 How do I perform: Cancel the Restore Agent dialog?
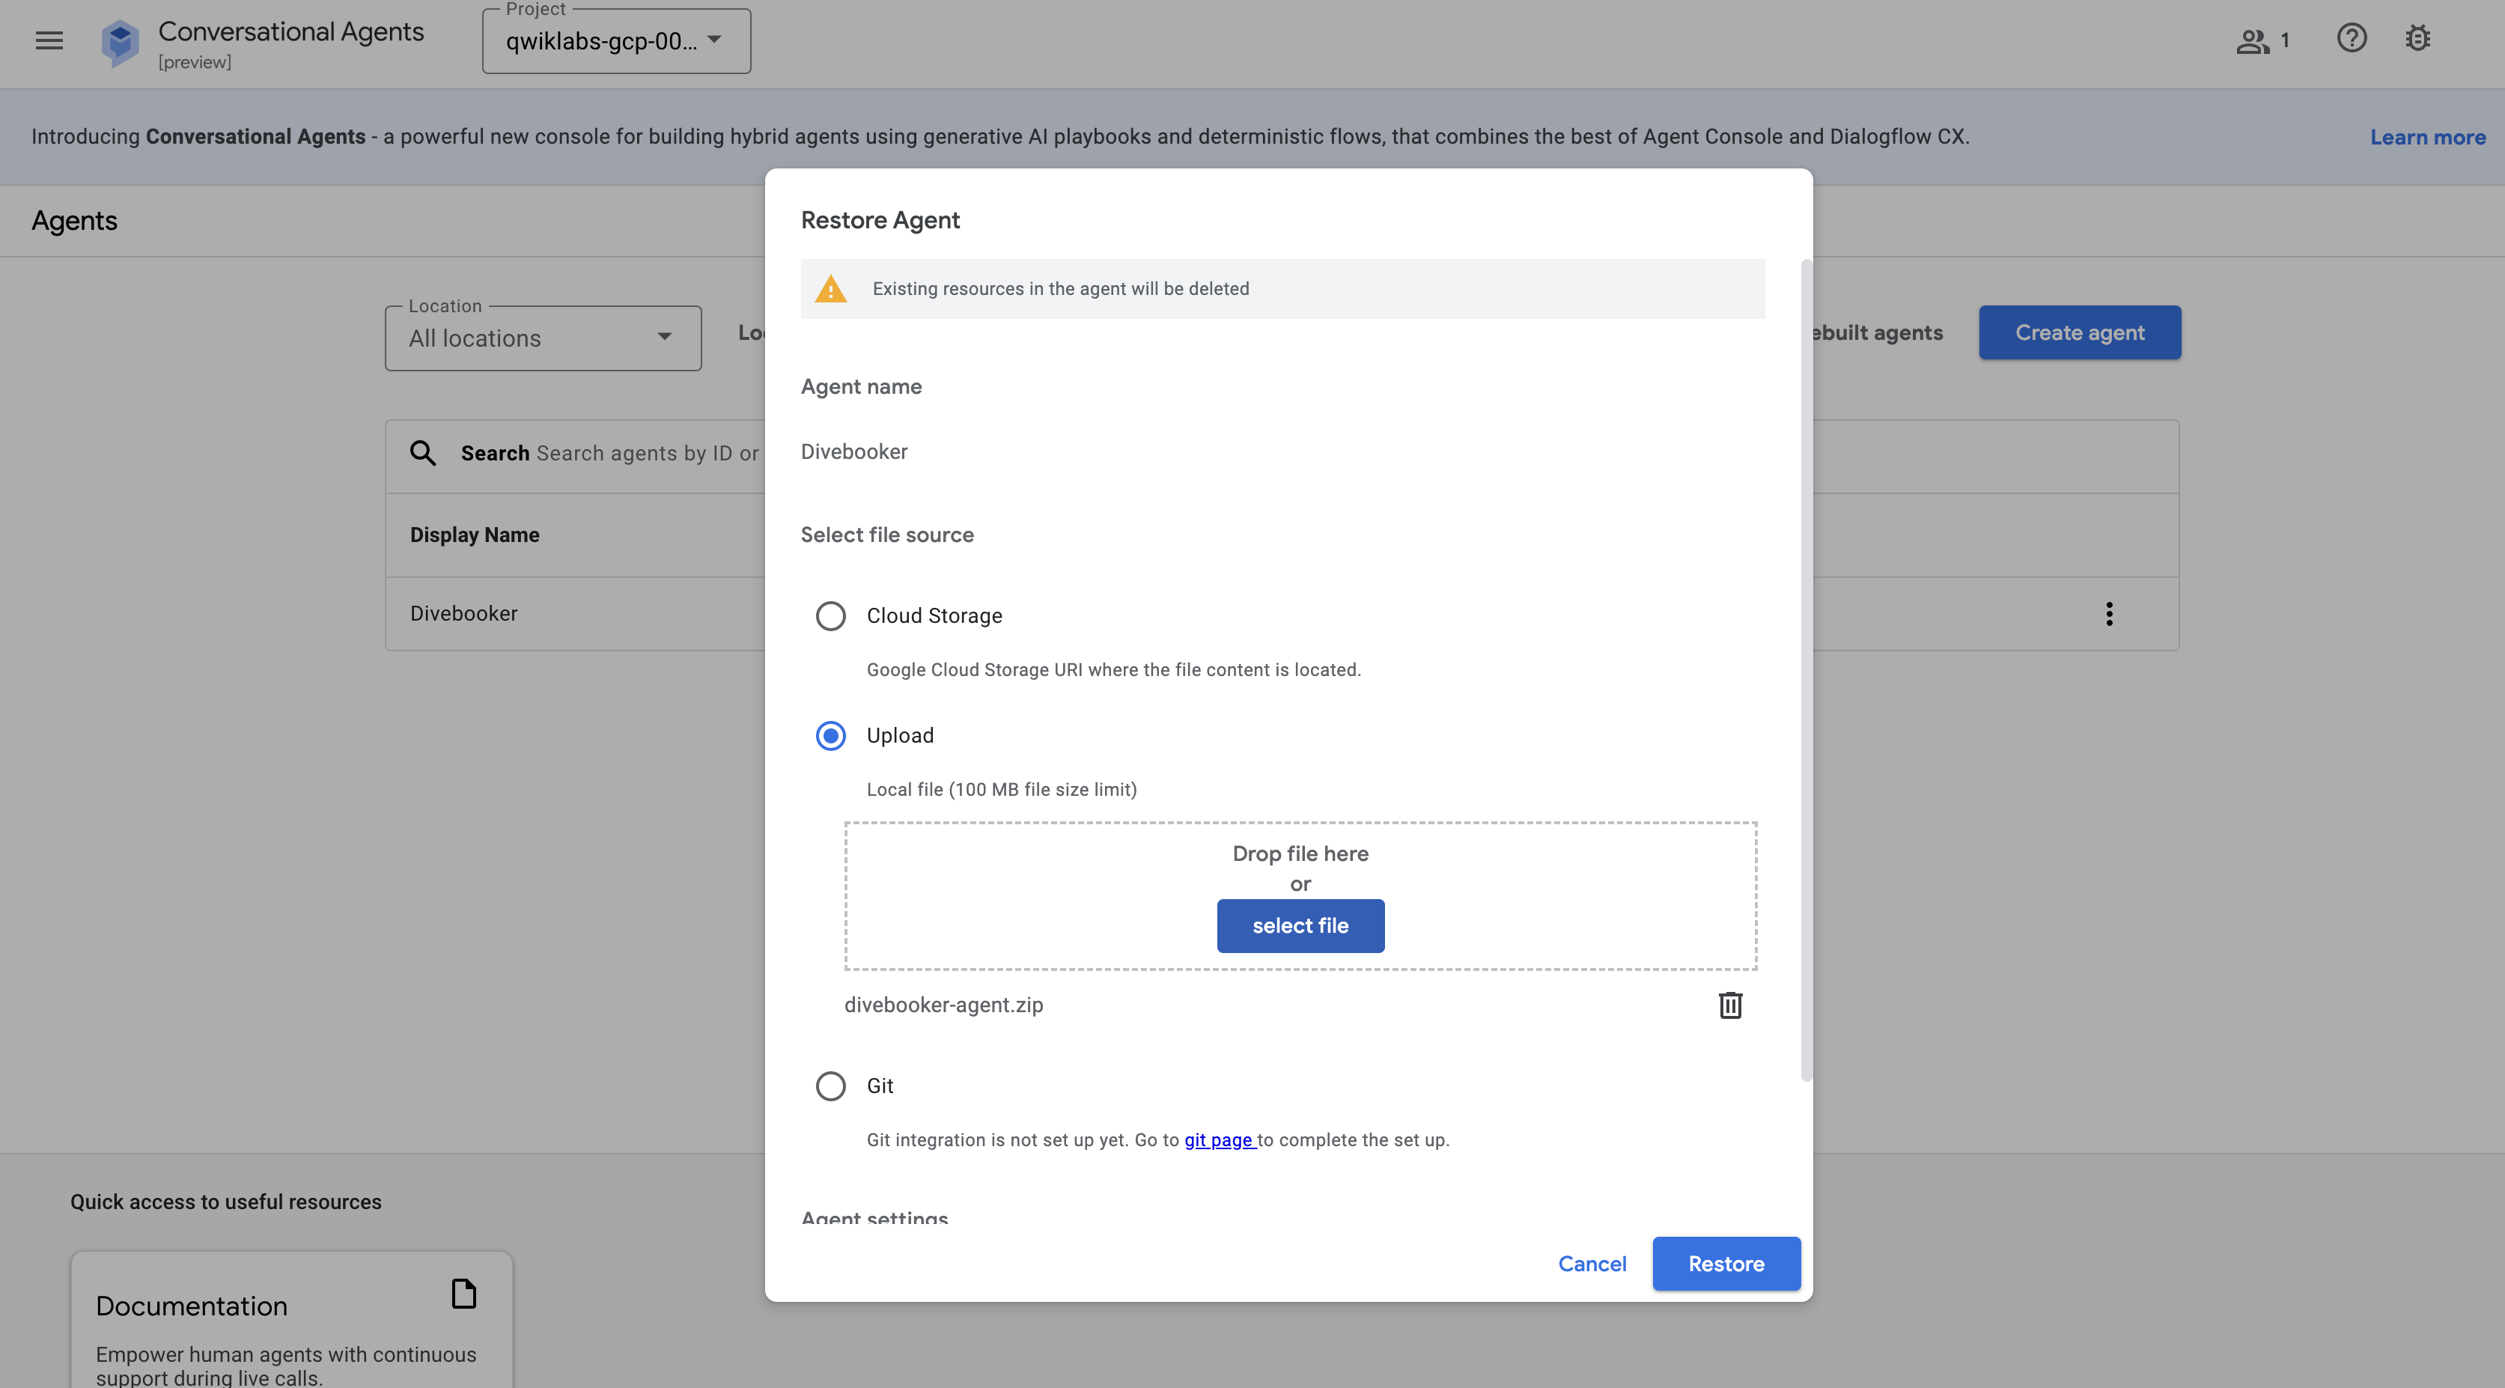coord(1592,1264)
